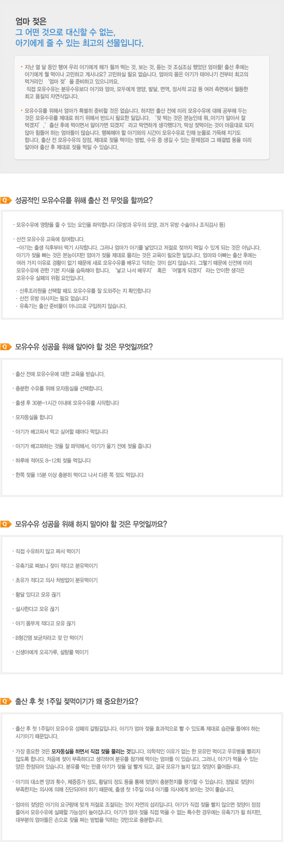This screenshot has height=844, width=284.
Task: Click the item '신생아에게 오곡가루, 설탕물 먹이기'
Action: 52,652
